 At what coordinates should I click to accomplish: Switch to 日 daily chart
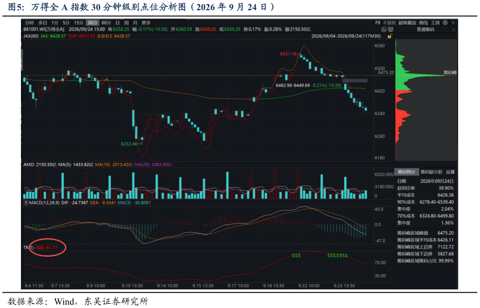(118, 23)
